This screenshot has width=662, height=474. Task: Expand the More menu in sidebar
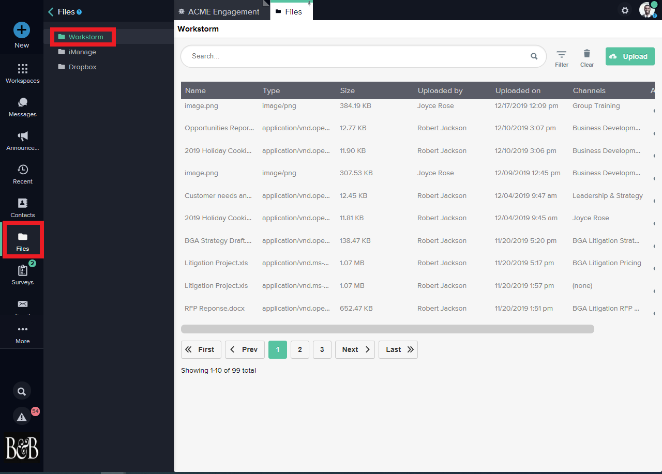(22, 330)
